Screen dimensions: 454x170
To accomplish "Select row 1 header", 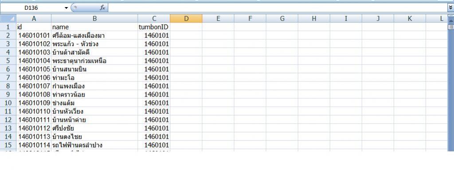I will [x=8, y=27].
